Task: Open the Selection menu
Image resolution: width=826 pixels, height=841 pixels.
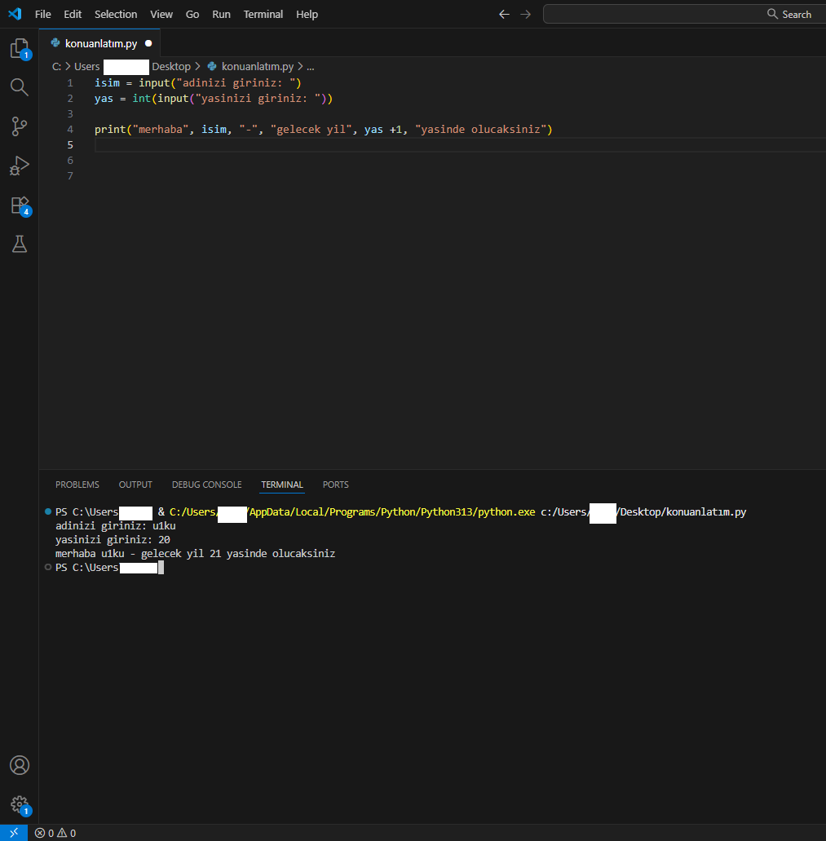Action: coord(116,15)
